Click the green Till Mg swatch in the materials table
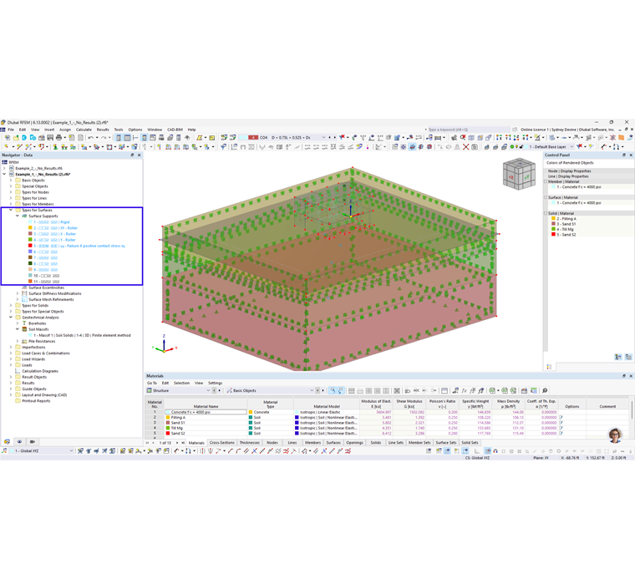Viewport: 635px width, 580px height. tap(168, 428)
